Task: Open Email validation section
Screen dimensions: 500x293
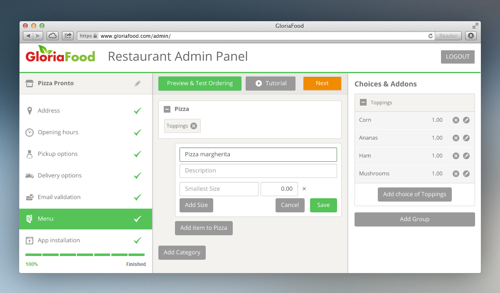Action: coord(86,197)
